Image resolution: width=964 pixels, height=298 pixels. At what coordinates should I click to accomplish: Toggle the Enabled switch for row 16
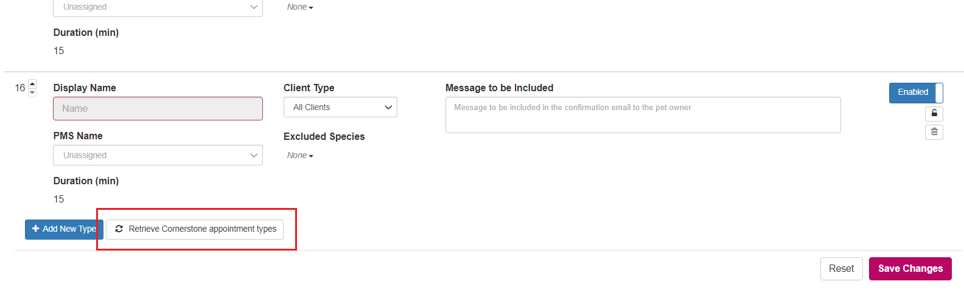click(916, 92)
